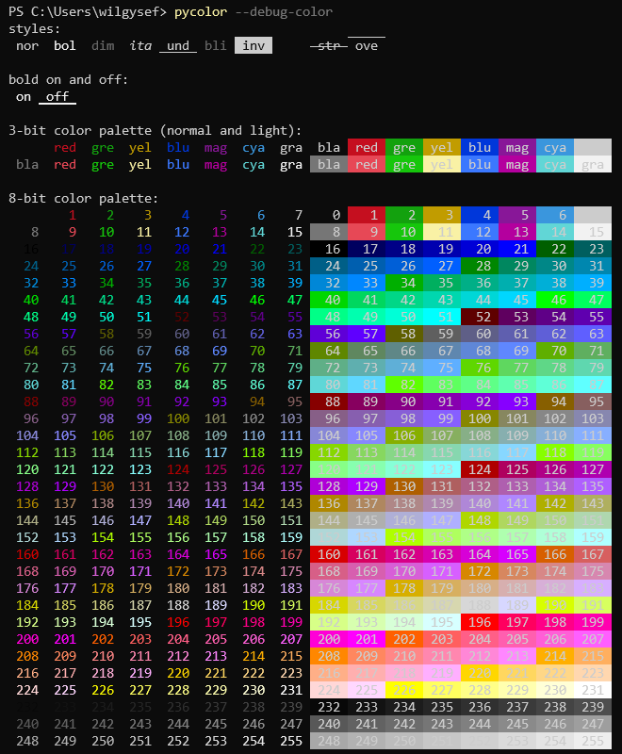
Task: Click the underlined "und" style sample
Action: pyautogui.click(x=178, y=45)
